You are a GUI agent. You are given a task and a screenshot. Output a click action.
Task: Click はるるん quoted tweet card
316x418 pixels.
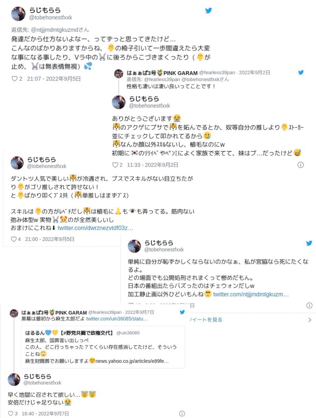tap(103, 347)
